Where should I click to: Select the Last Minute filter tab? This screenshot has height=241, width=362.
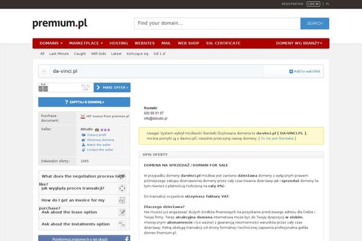click(x=59, y=54)
